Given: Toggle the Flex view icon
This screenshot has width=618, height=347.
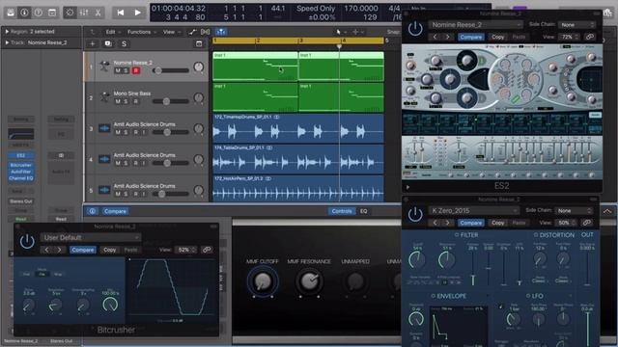Looking at the screenshot, I should click(206, 32).
